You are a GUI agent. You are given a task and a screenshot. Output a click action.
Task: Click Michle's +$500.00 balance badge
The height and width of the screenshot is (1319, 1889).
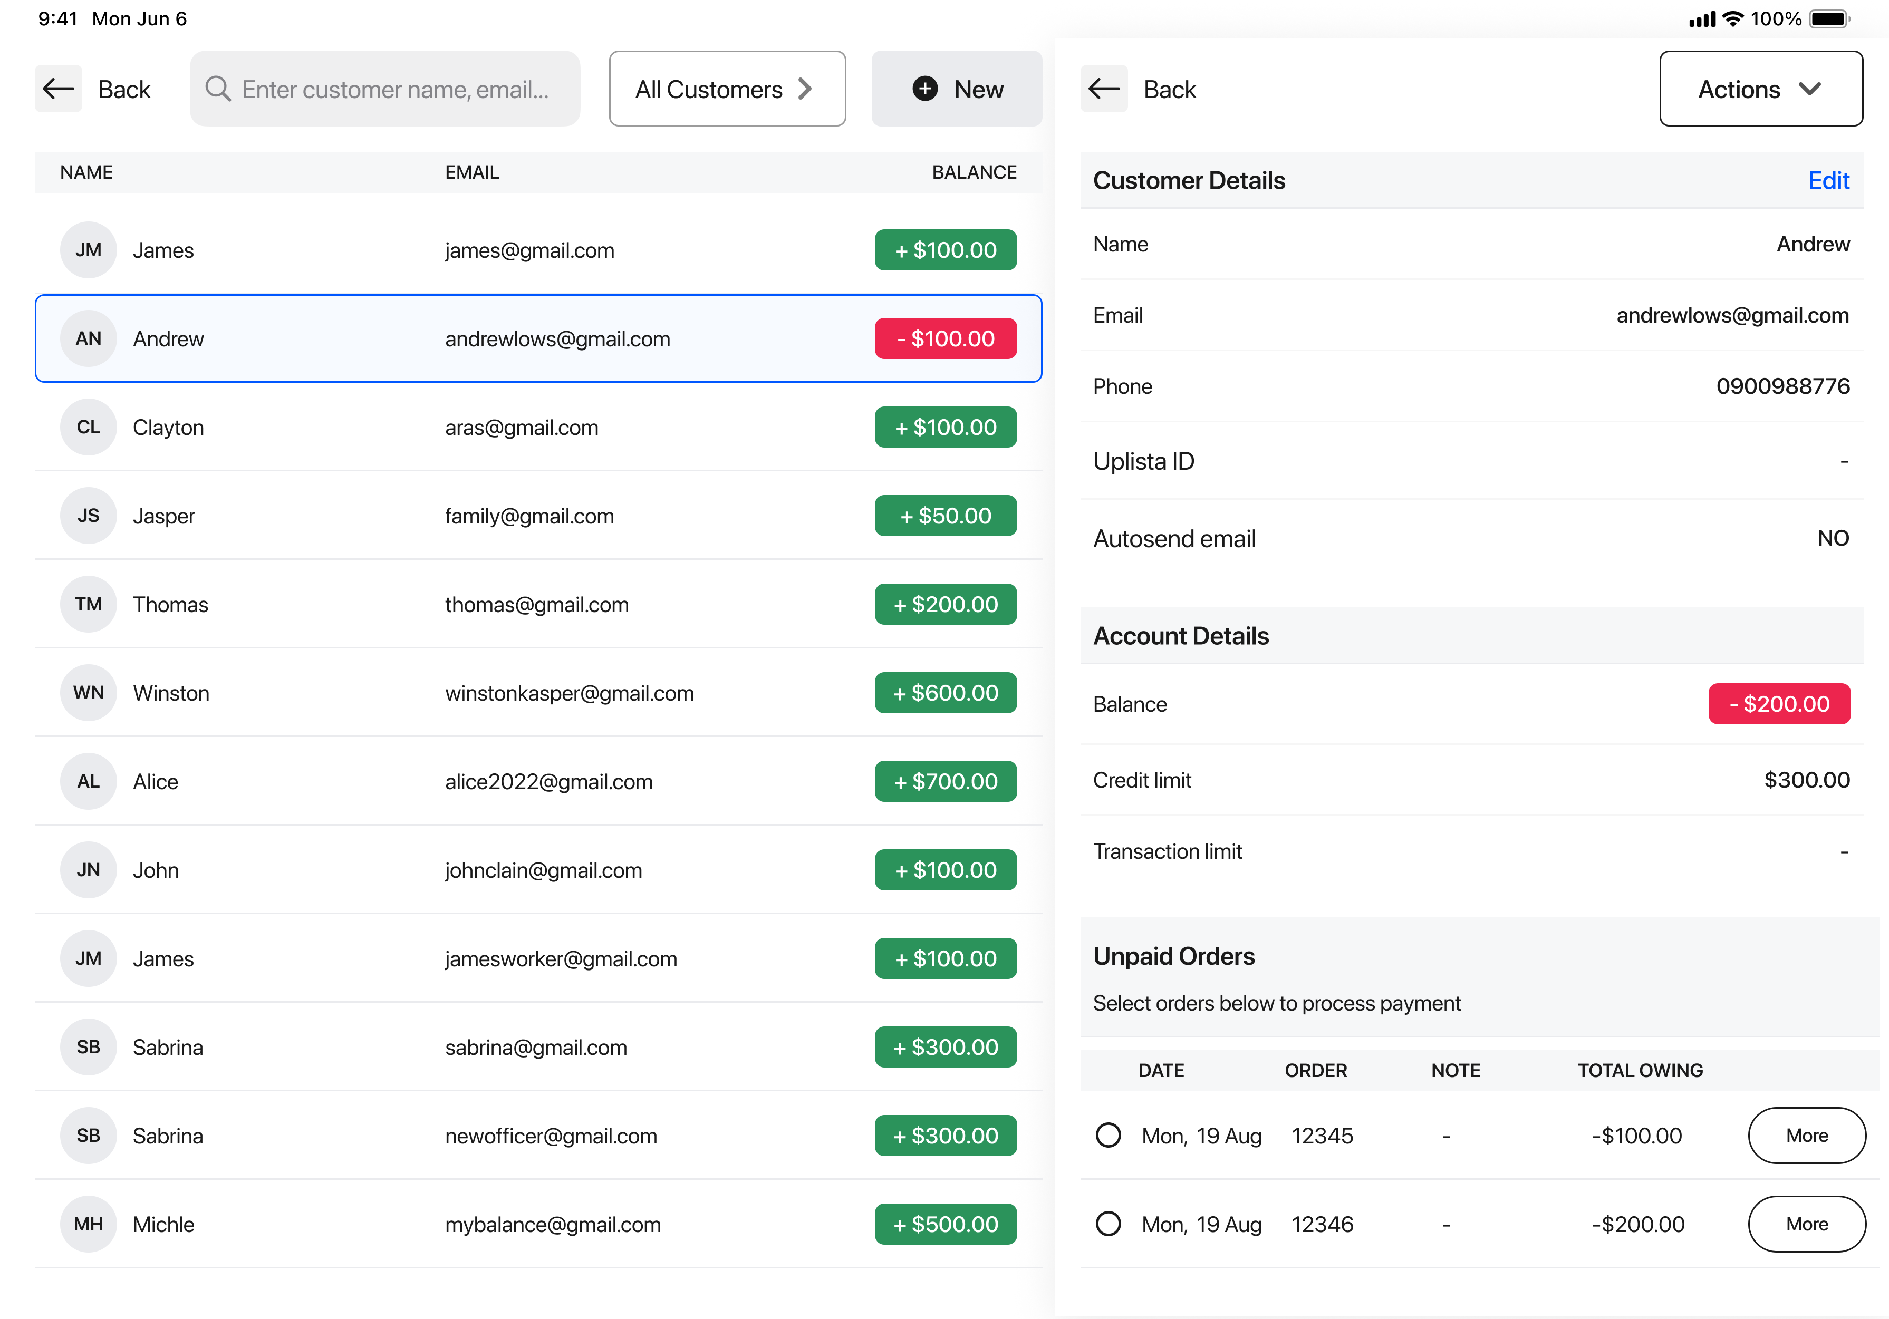[x=946, y=1225]
